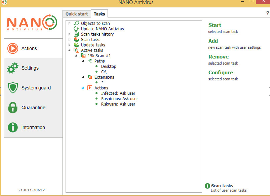Click the Active tasks icon
Image resolution: width=270 pixels, height=196 pixels.
click(x=76, y=50)
